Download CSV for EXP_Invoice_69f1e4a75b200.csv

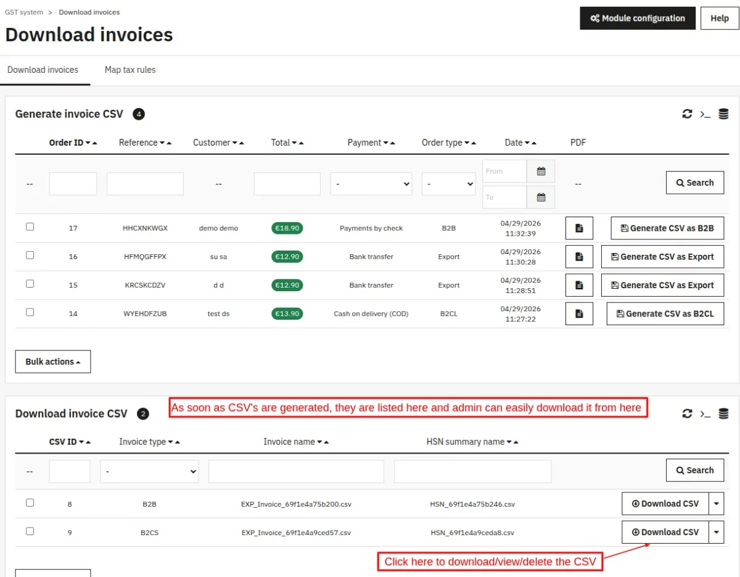point(665,504)
